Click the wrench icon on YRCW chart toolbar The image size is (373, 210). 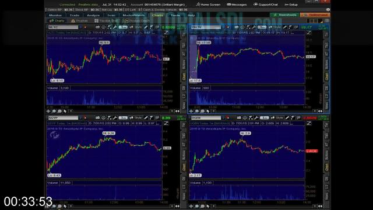[254, 27]
